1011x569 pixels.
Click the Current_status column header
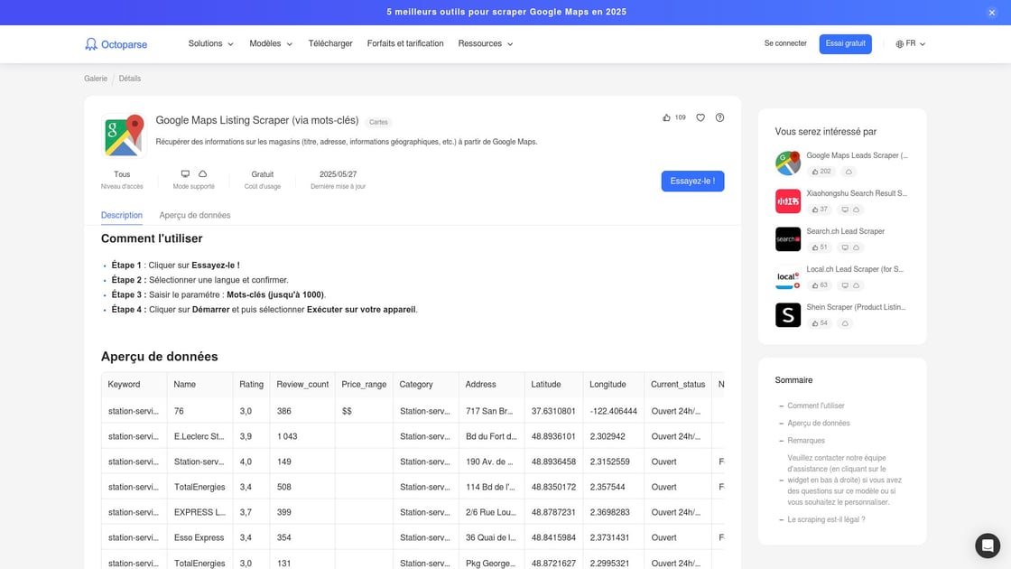tap(678, 385)
